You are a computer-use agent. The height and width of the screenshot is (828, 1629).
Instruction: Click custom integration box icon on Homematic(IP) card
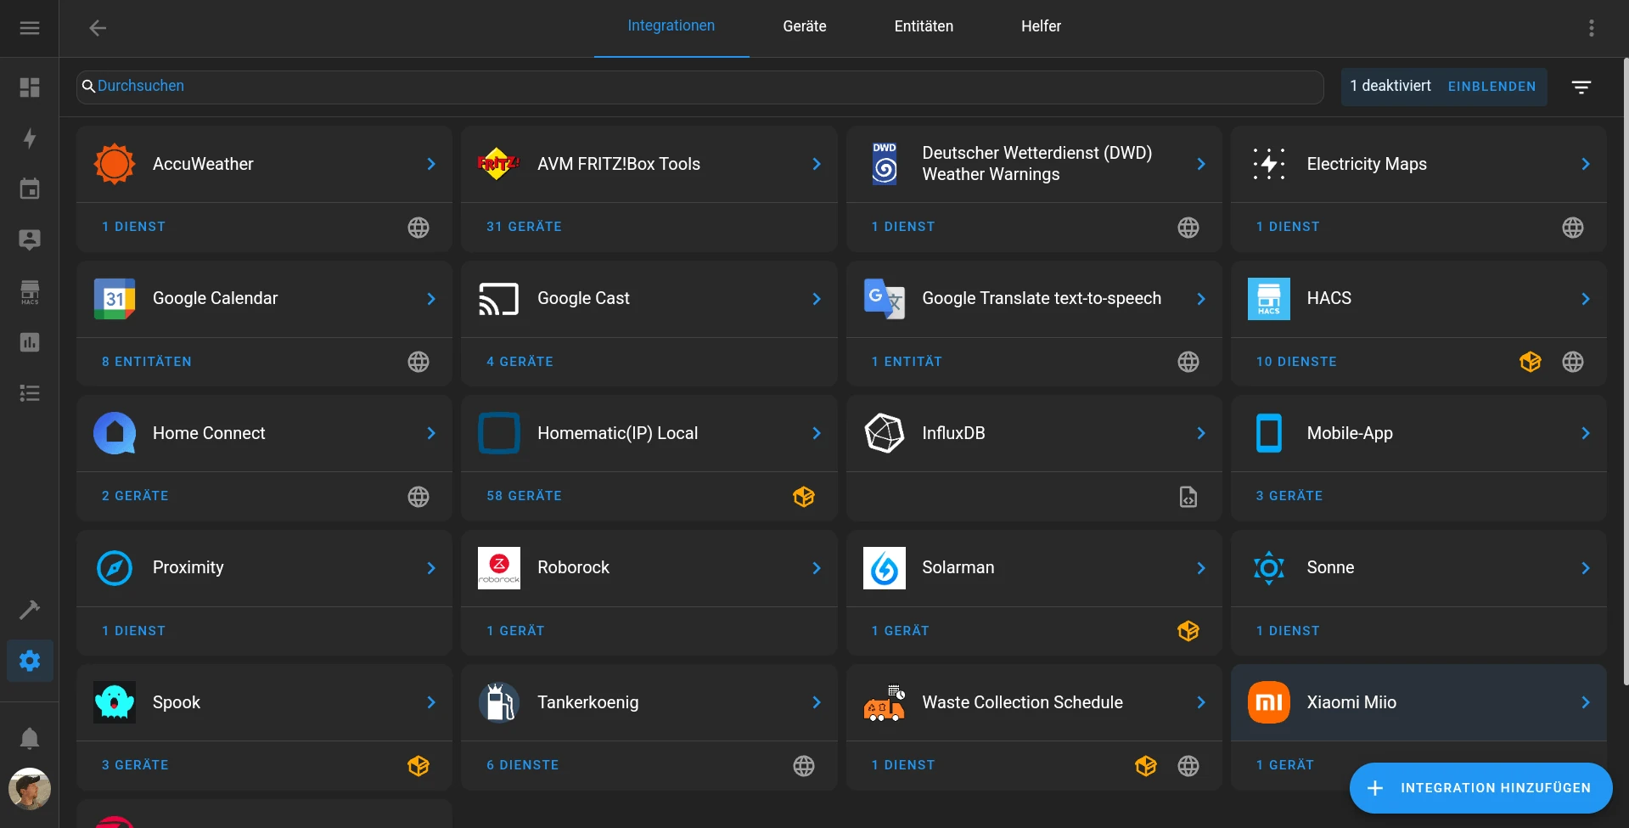[804, 497]
